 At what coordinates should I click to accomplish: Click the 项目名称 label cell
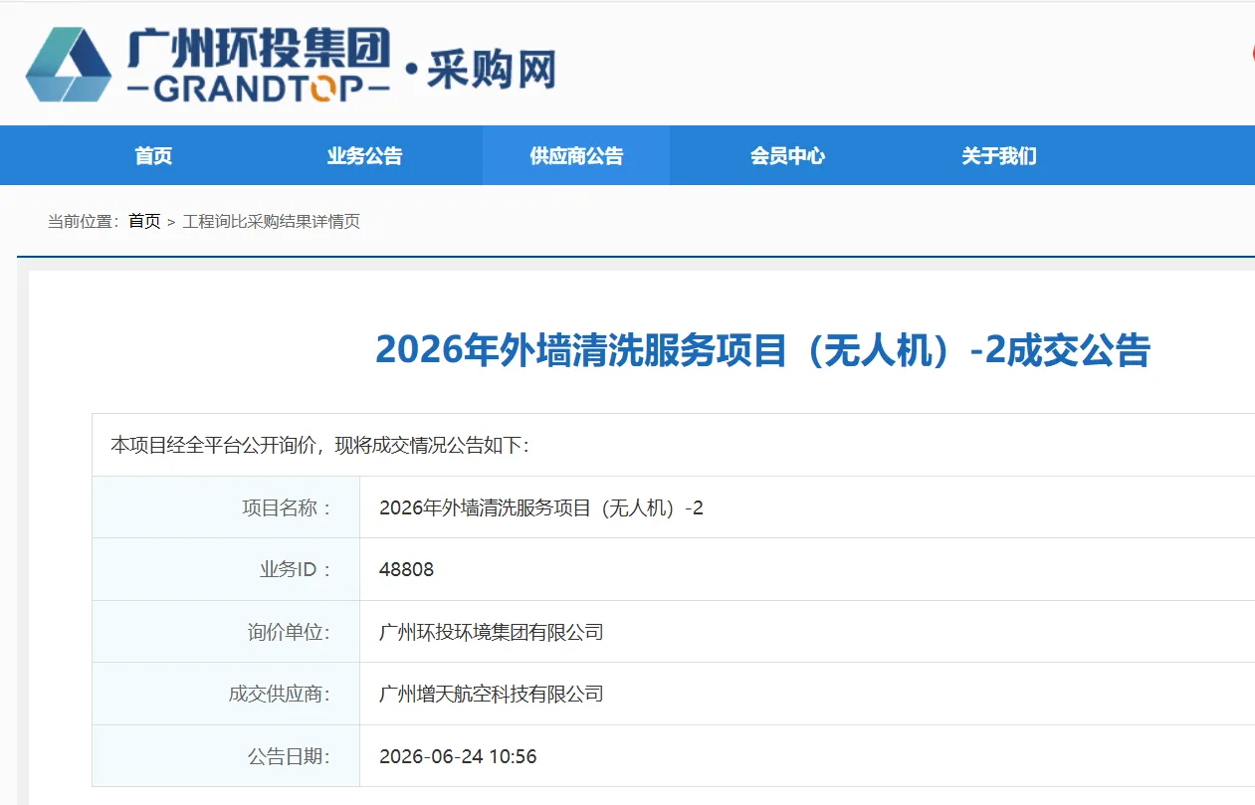tap(226, 507)
